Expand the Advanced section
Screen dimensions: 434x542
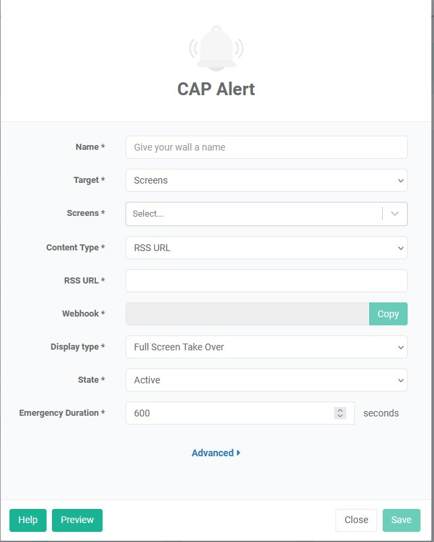tap(215, 453)
